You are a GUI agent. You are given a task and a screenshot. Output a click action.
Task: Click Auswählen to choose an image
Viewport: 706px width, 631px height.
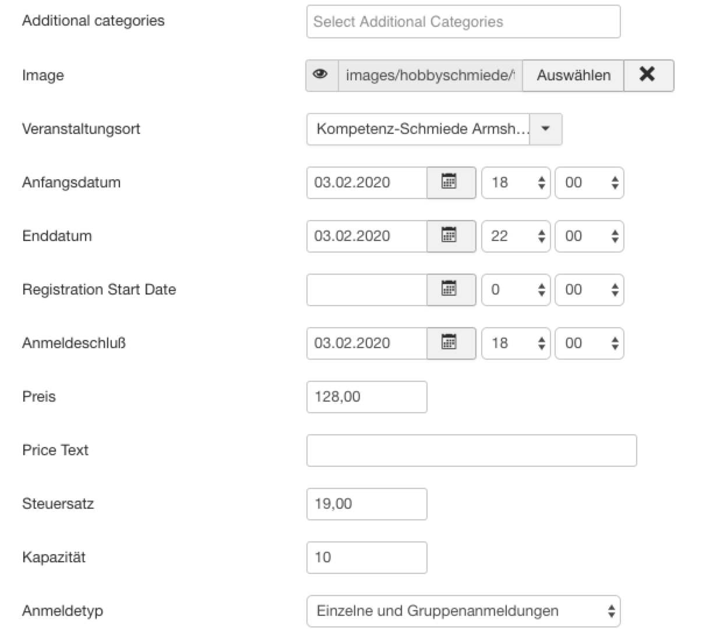[x=573, y=75]
